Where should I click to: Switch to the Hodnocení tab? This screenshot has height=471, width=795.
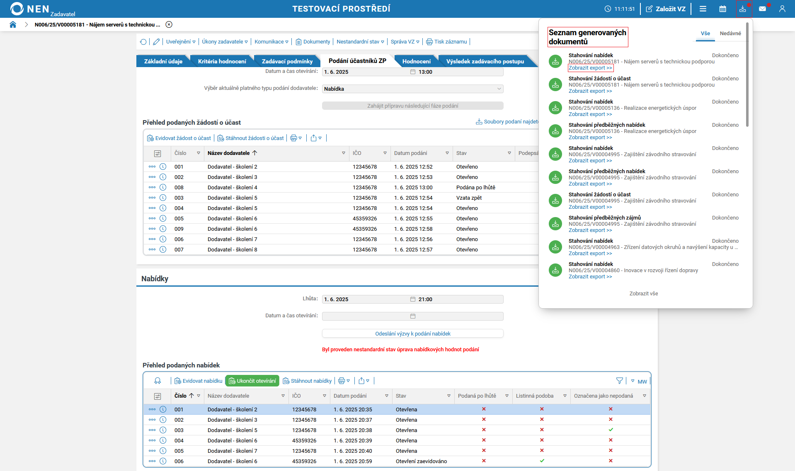click(x=416, y=61)
